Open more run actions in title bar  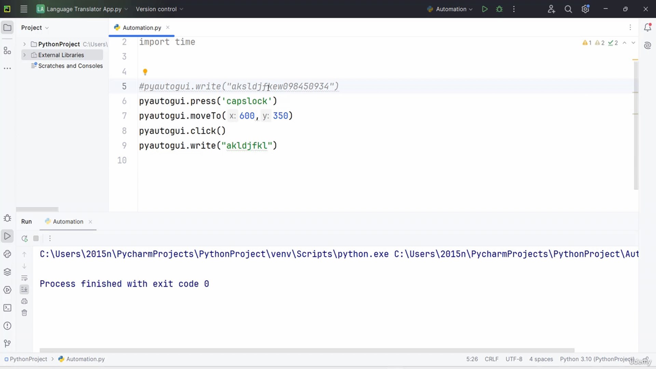(514, 9)
